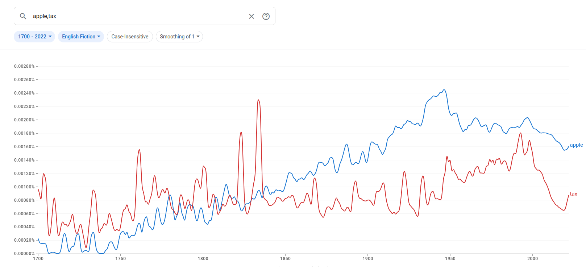
Task: Select the red tax series label
Action: [x=573, y=194]
